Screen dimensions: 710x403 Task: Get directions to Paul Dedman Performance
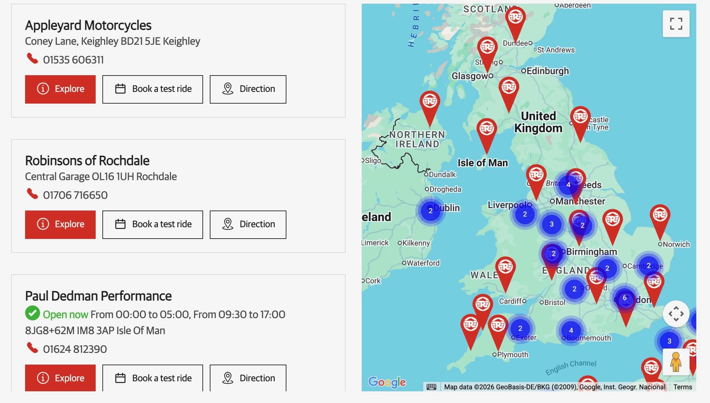coord(248,378)
